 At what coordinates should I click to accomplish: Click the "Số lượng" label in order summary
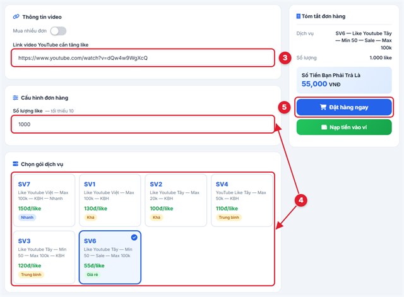[307, 57]
